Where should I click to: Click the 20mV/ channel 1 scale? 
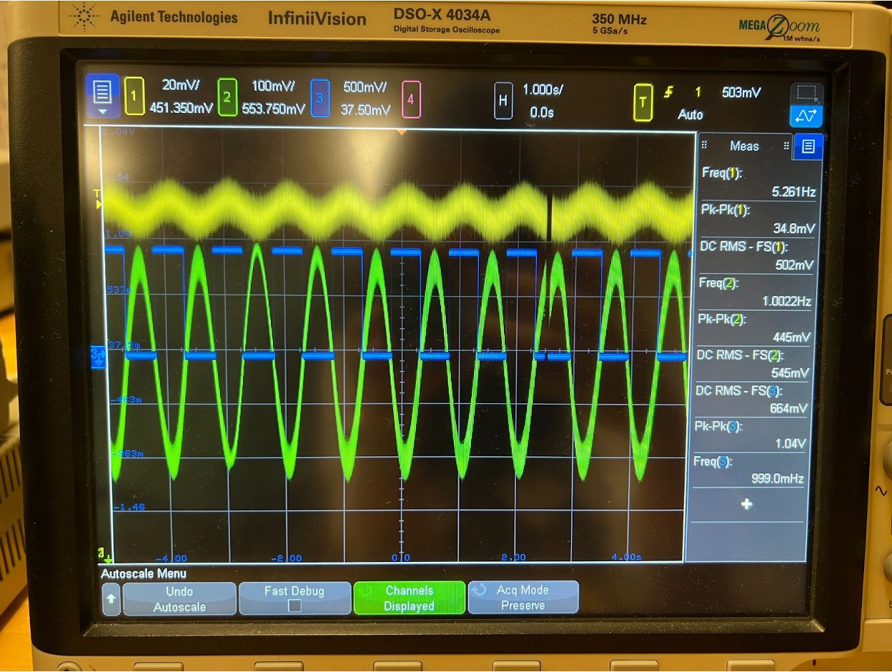point(182,86)
